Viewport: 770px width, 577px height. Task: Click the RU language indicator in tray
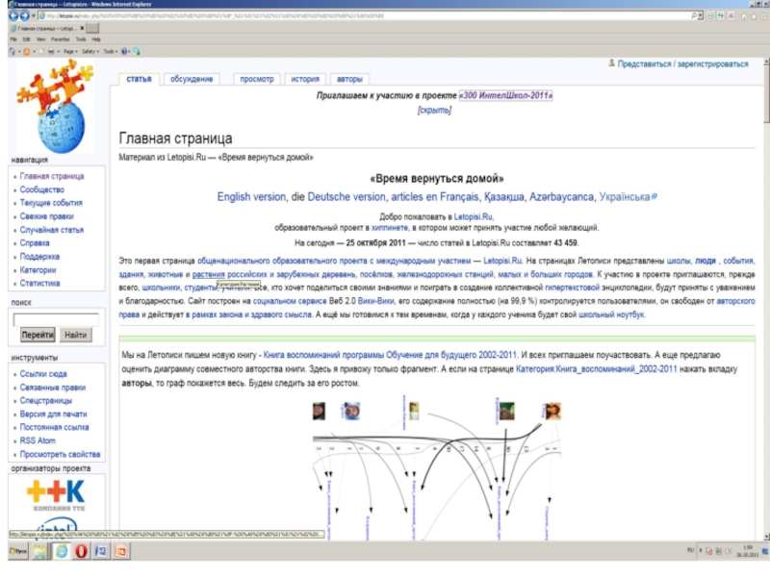click(x=690, y=550)
